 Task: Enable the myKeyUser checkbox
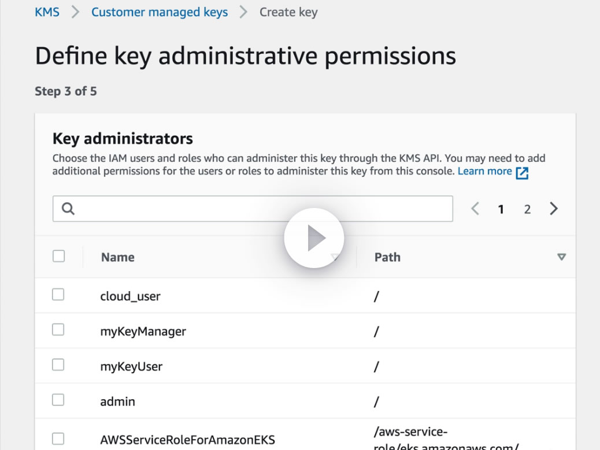click(x=58, y=365)
